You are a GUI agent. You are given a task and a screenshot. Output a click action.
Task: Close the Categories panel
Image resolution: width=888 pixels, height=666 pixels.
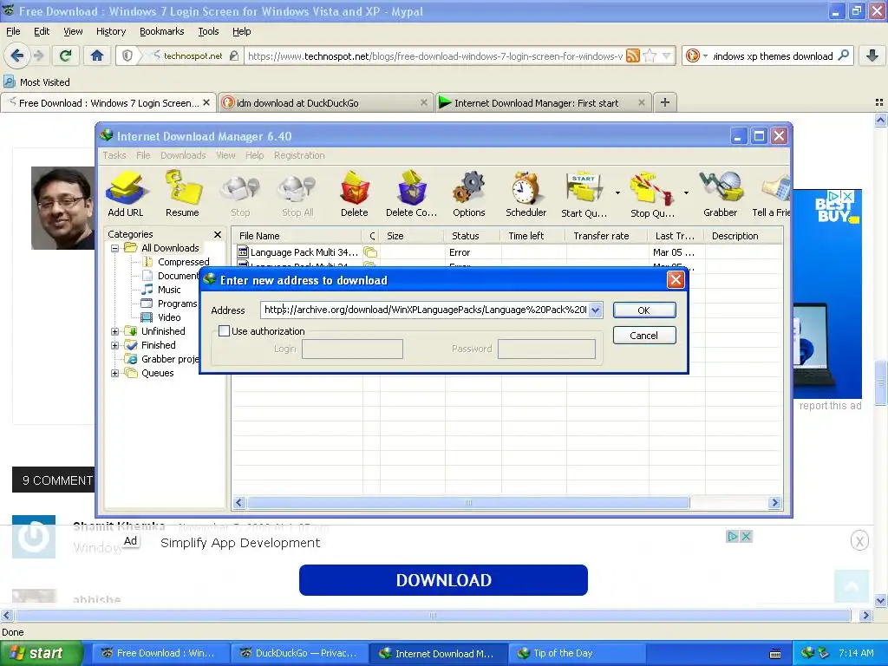tap(218, 234)
